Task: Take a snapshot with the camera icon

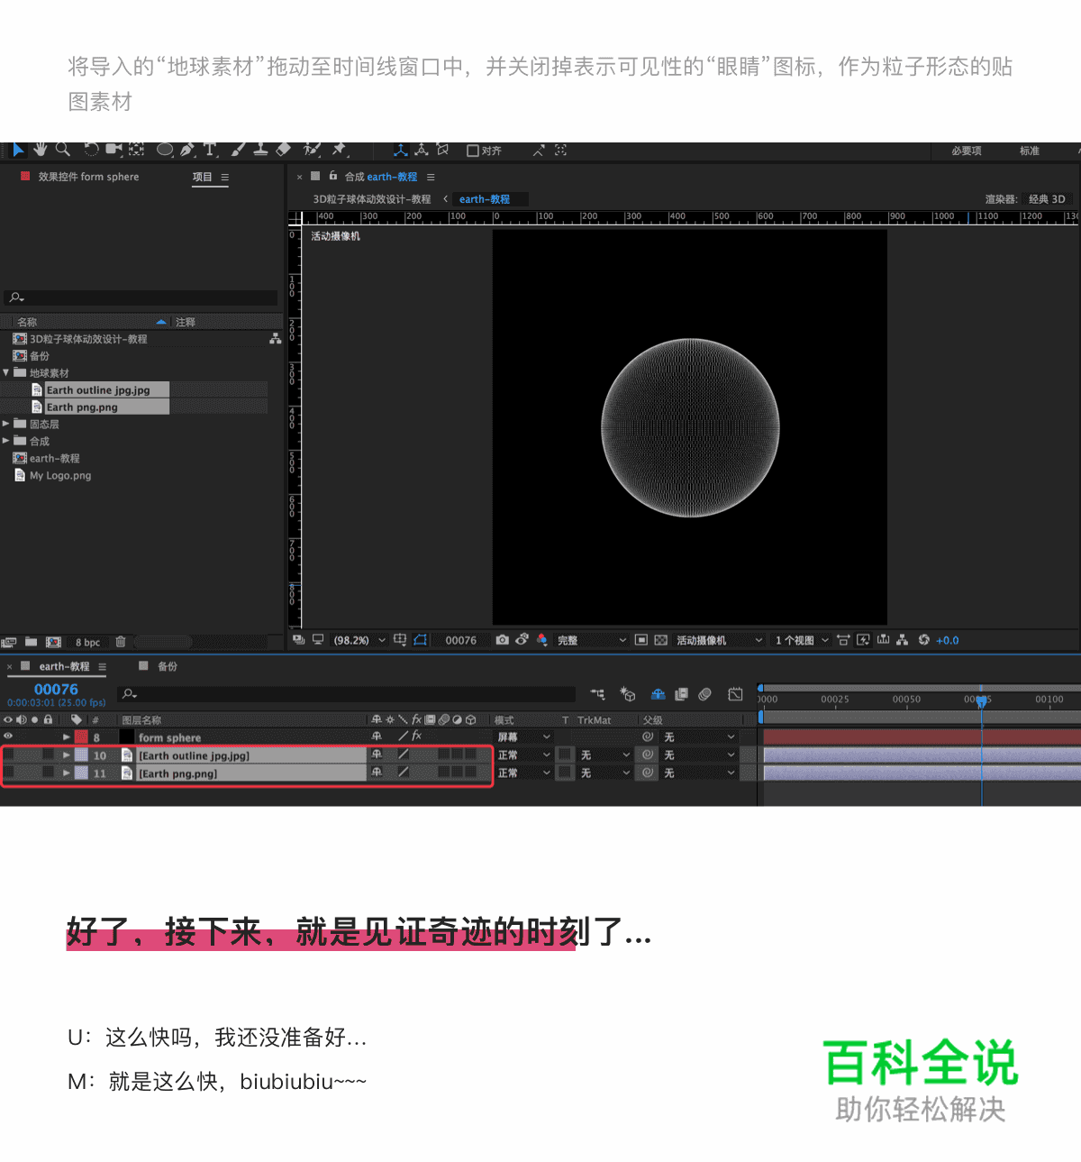Action: pyautogui.click(x=503, y=640)
